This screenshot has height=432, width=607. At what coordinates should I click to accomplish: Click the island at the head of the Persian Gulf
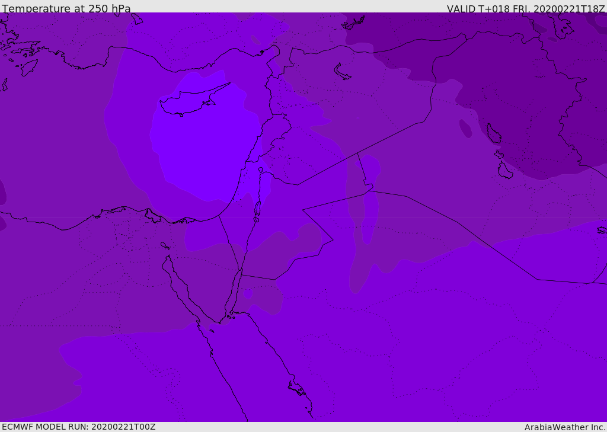point(505,170)
